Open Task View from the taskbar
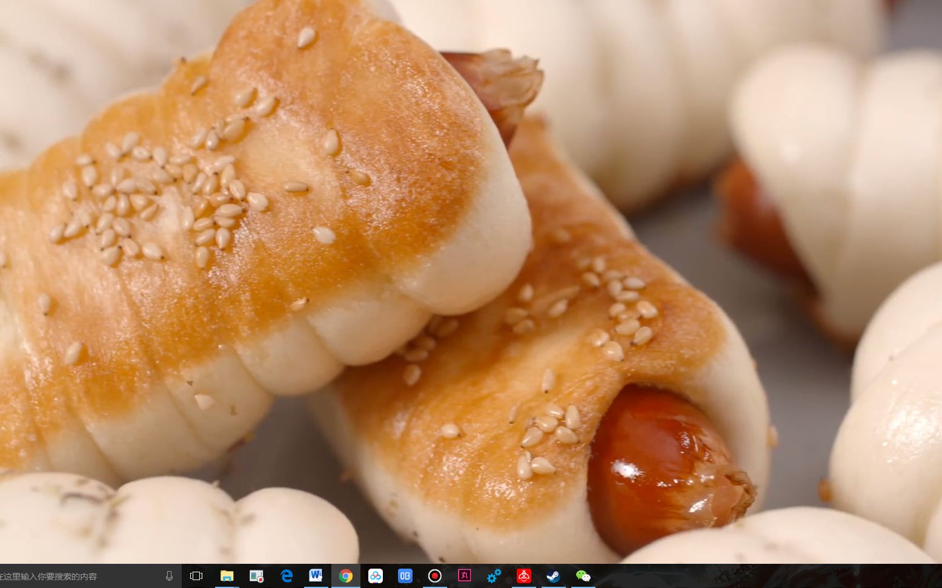Screen dimensions: 942x588 pos(196,576)
